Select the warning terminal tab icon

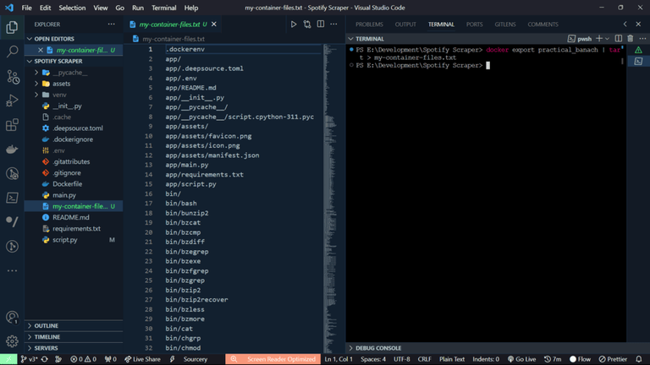pyautogui.click(x=638, y=50)
